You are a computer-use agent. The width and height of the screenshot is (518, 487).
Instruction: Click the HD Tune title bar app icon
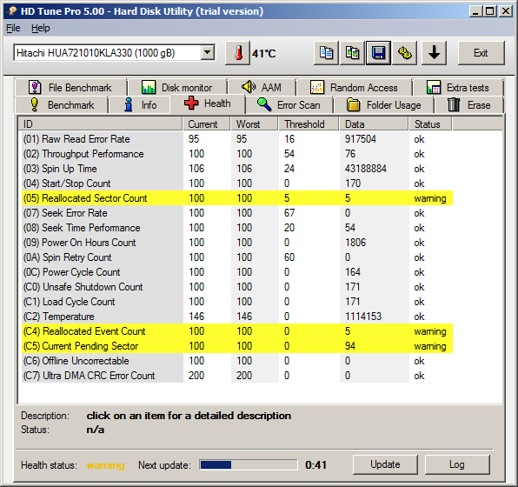(x=12, y=11)
